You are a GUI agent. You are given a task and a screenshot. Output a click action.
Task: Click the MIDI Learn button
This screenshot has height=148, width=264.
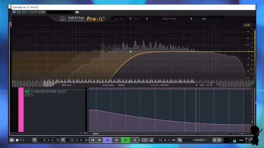66,85
